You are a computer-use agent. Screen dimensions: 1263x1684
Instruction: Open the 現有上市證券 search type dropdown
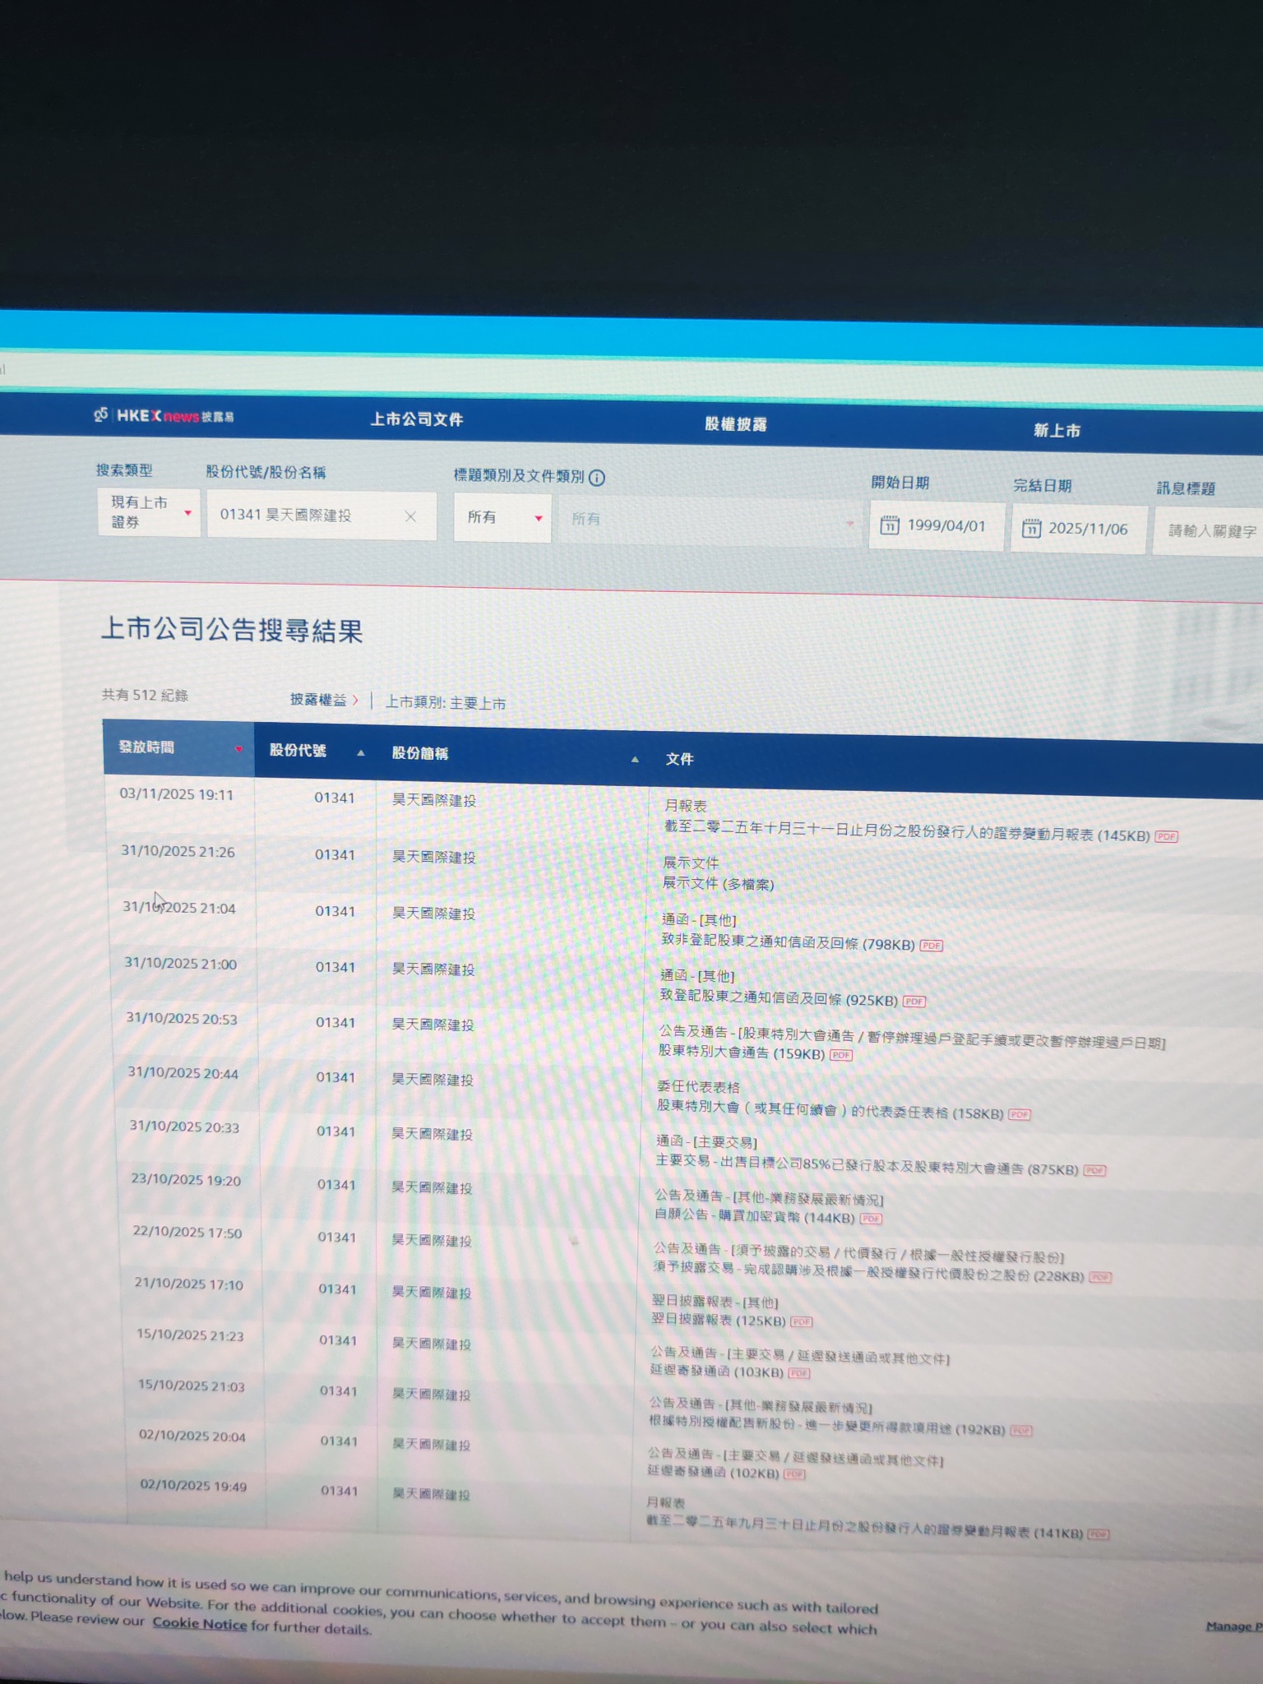(149, 512)
